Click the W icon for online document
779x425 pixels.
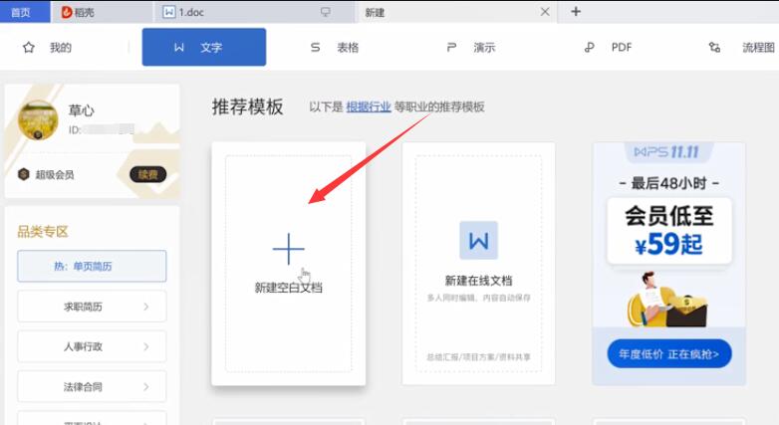(478, 240)
